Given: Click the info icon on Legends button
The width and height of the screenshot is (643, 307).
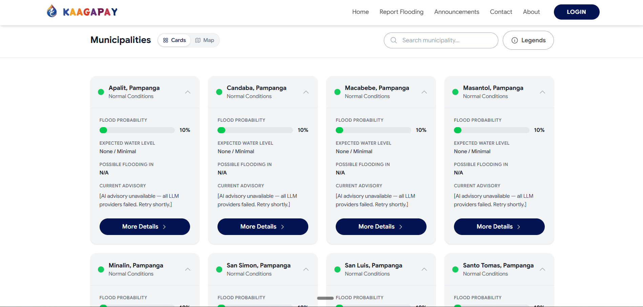Looking at the screenshot, I should point(515,40).
